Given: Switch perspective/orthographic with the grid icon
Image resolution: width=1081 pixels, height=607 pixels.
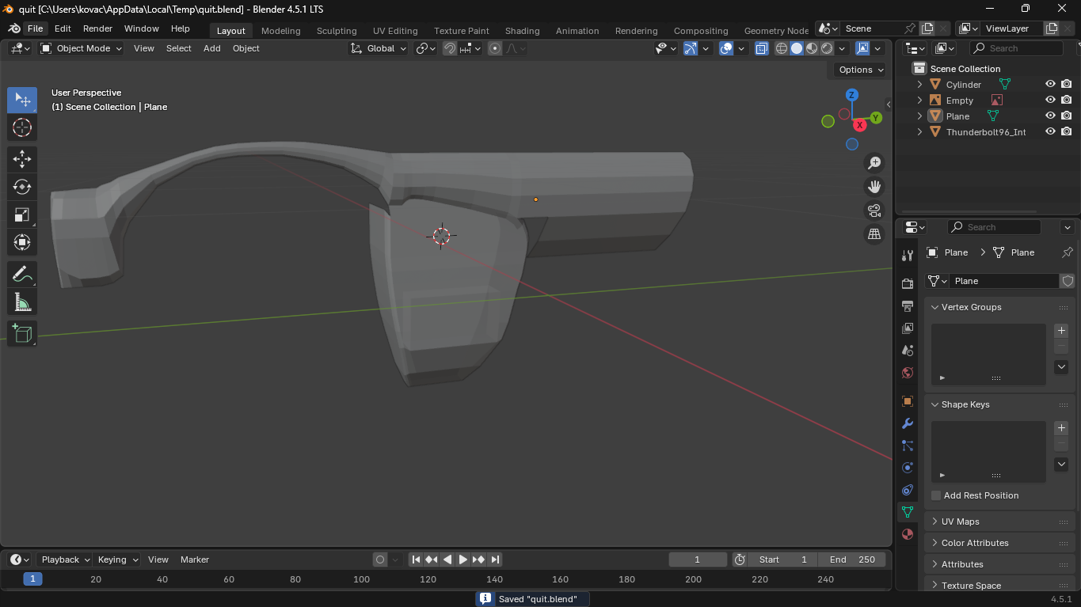Looking at the screenshot, I should coord(874,234).
